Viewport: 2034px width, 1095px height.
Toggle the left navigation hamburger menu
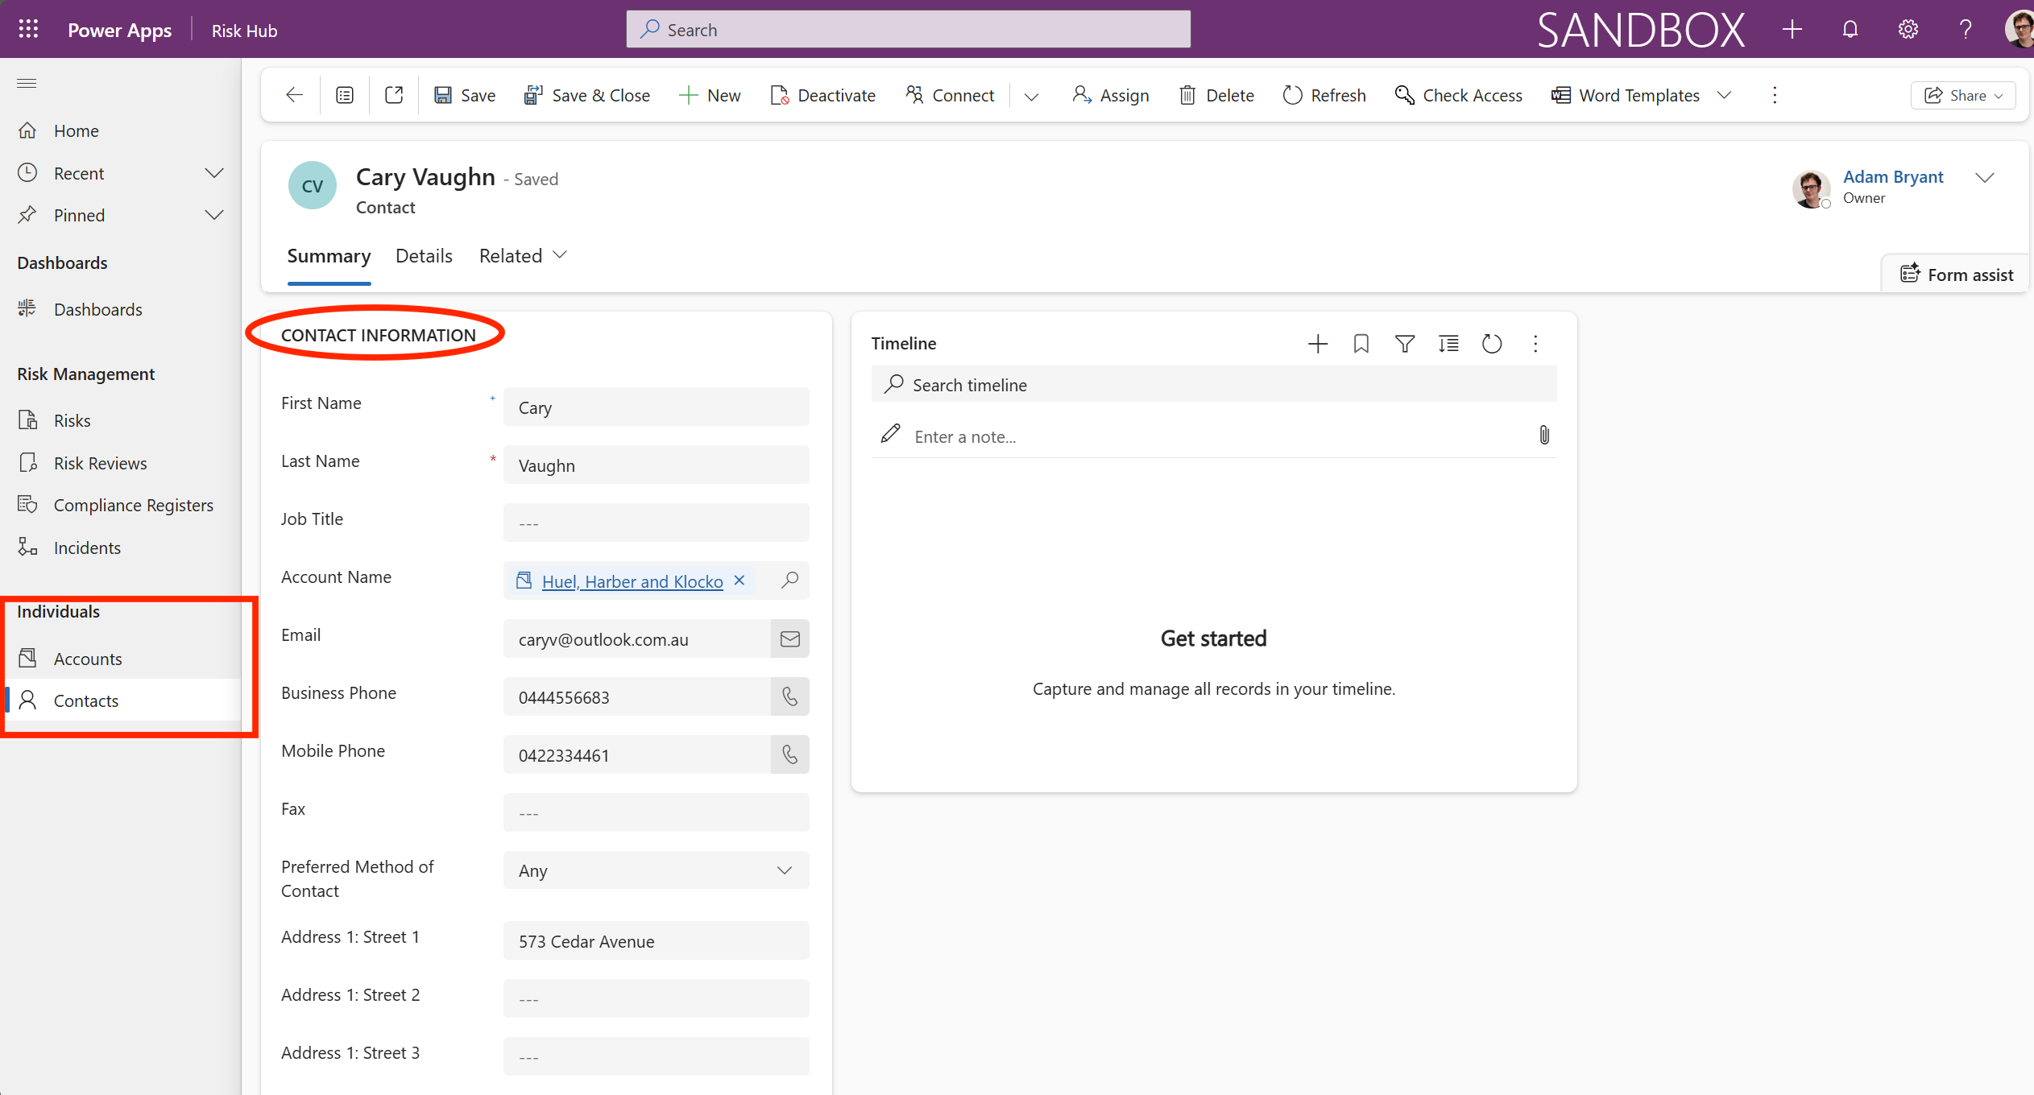click(27, 84)
